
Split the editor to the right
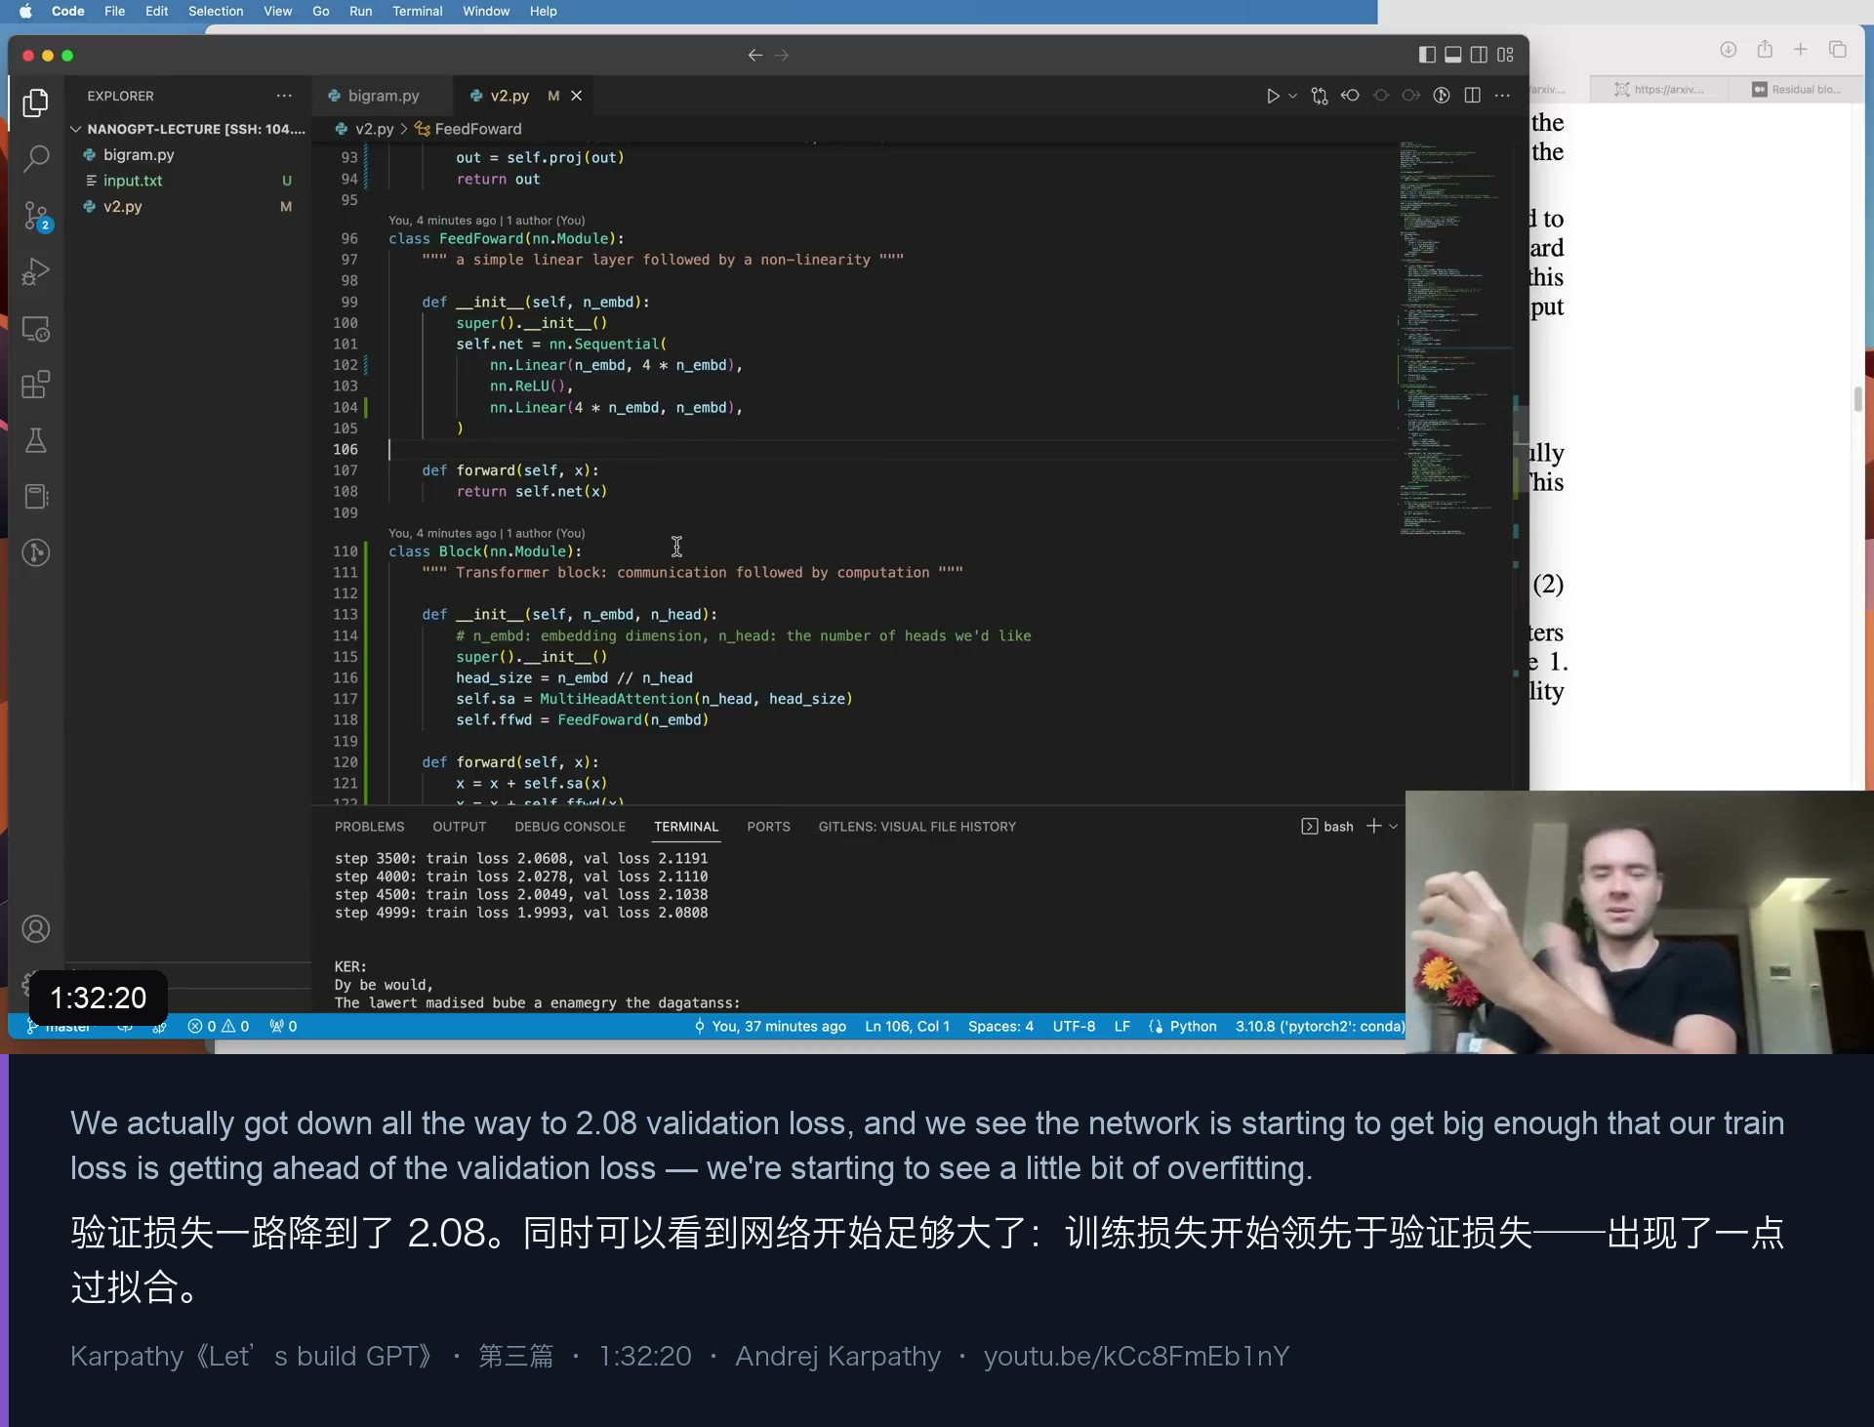click(1473, 96)
